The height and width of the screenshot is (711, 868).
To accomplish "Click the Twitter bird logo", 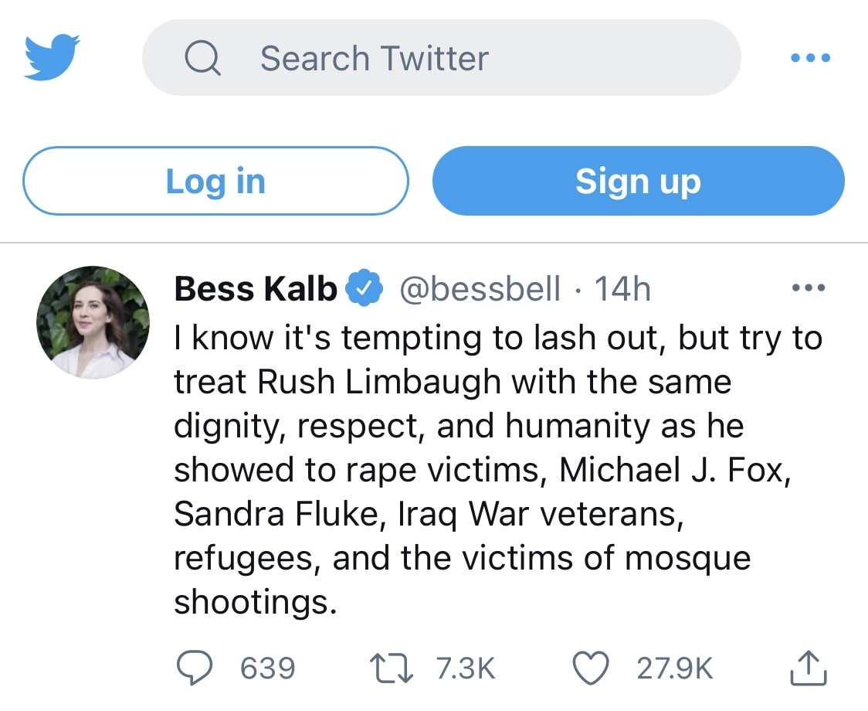I will [52, 57].
